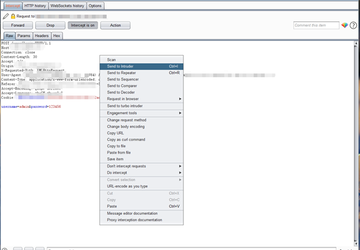Viewport: 360px width, 250px height.
Task: Choose Send to Intruder from context menu
Action: click(x=142, y=66)
